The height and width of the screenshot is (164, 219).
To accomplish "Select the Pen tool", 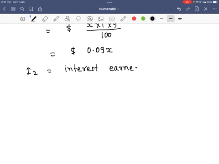I will pos(34,19).
